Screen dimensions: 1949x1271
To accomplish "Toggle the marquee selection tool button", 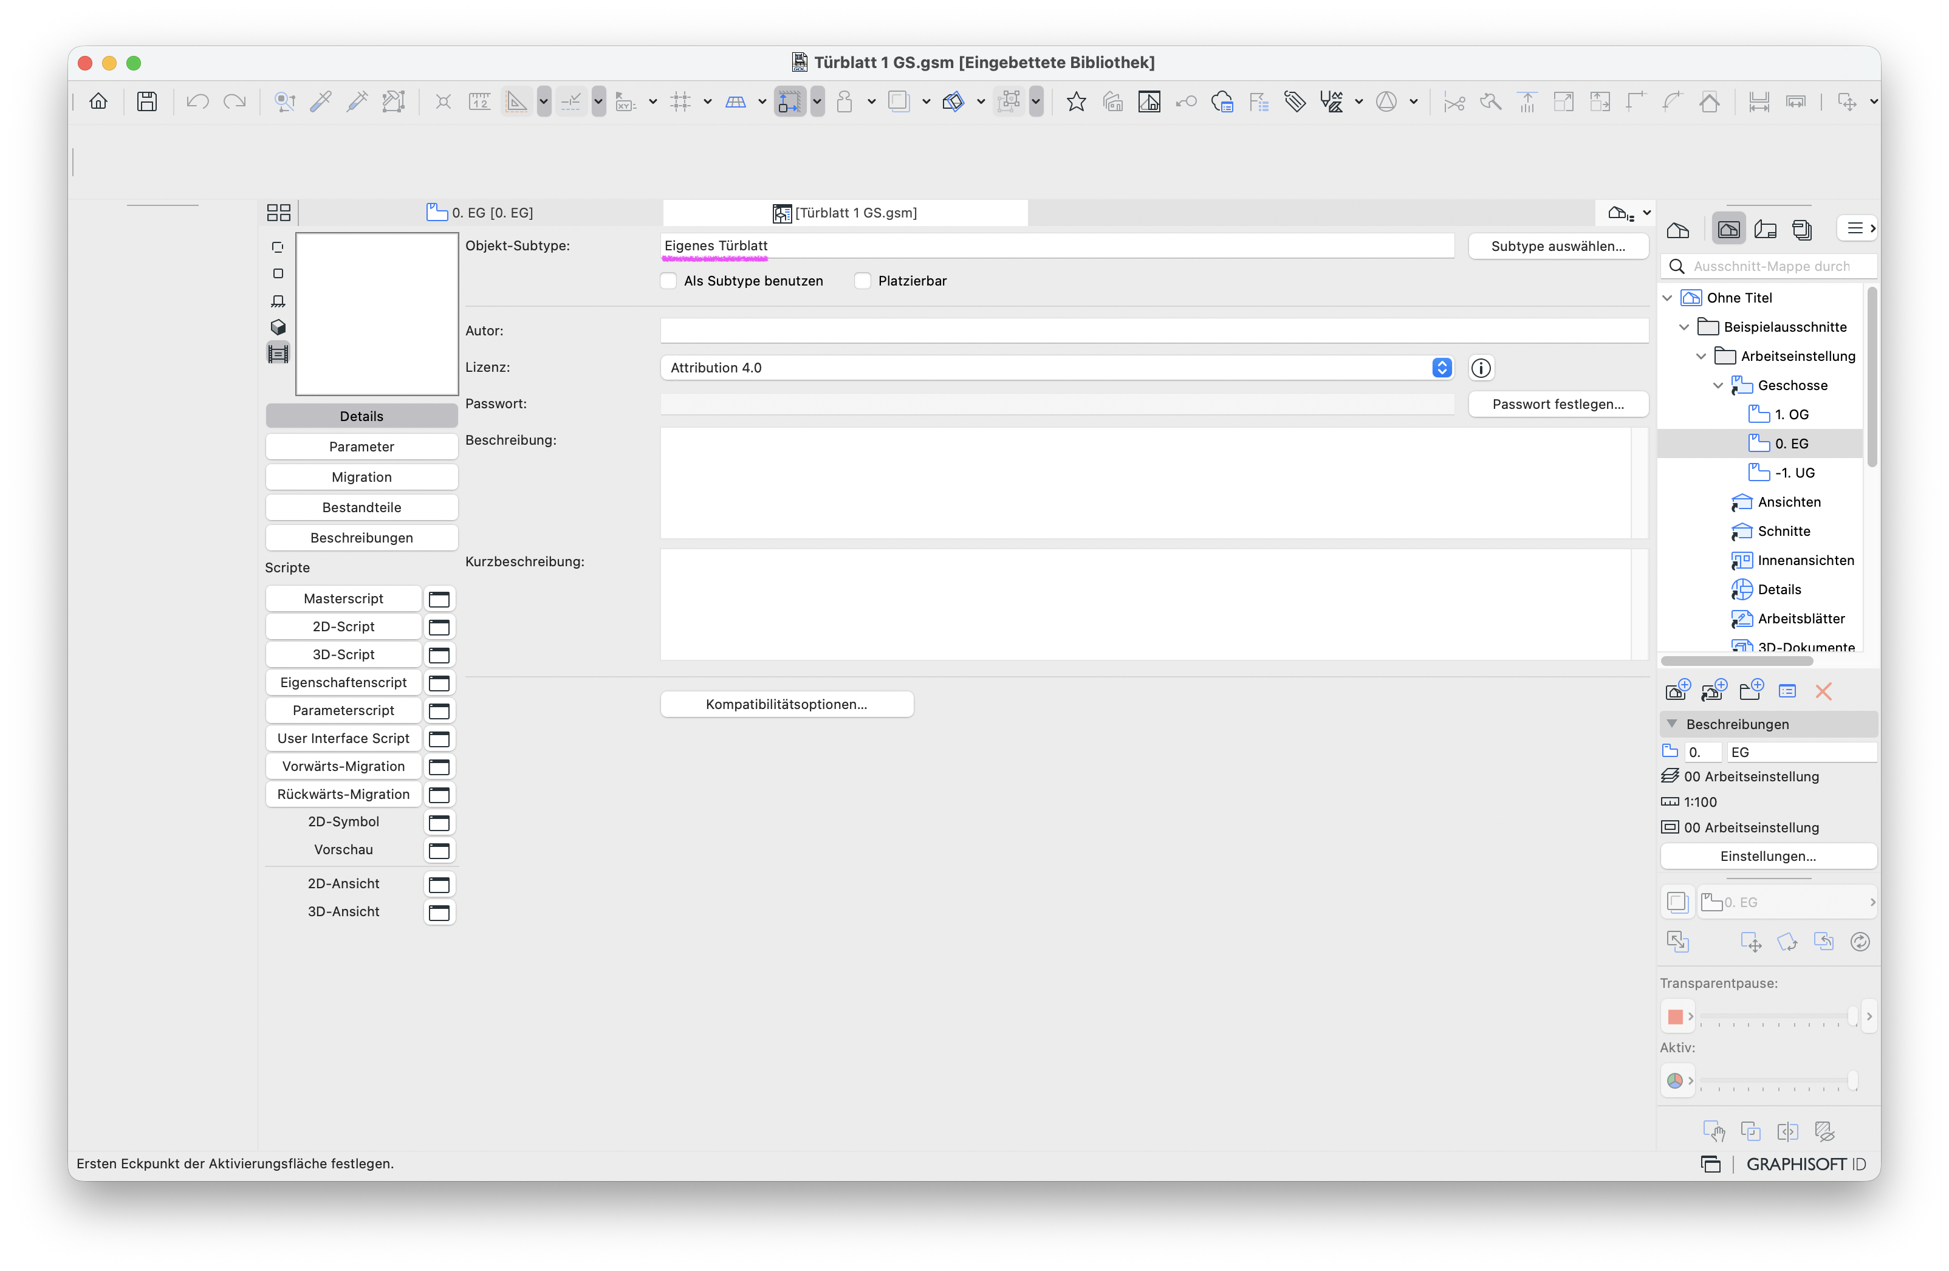I will (789, 101).
